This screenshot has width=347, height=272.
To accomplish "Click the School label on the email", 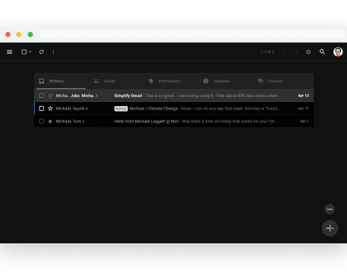I will pyautogui.click(x=121, y=109).
